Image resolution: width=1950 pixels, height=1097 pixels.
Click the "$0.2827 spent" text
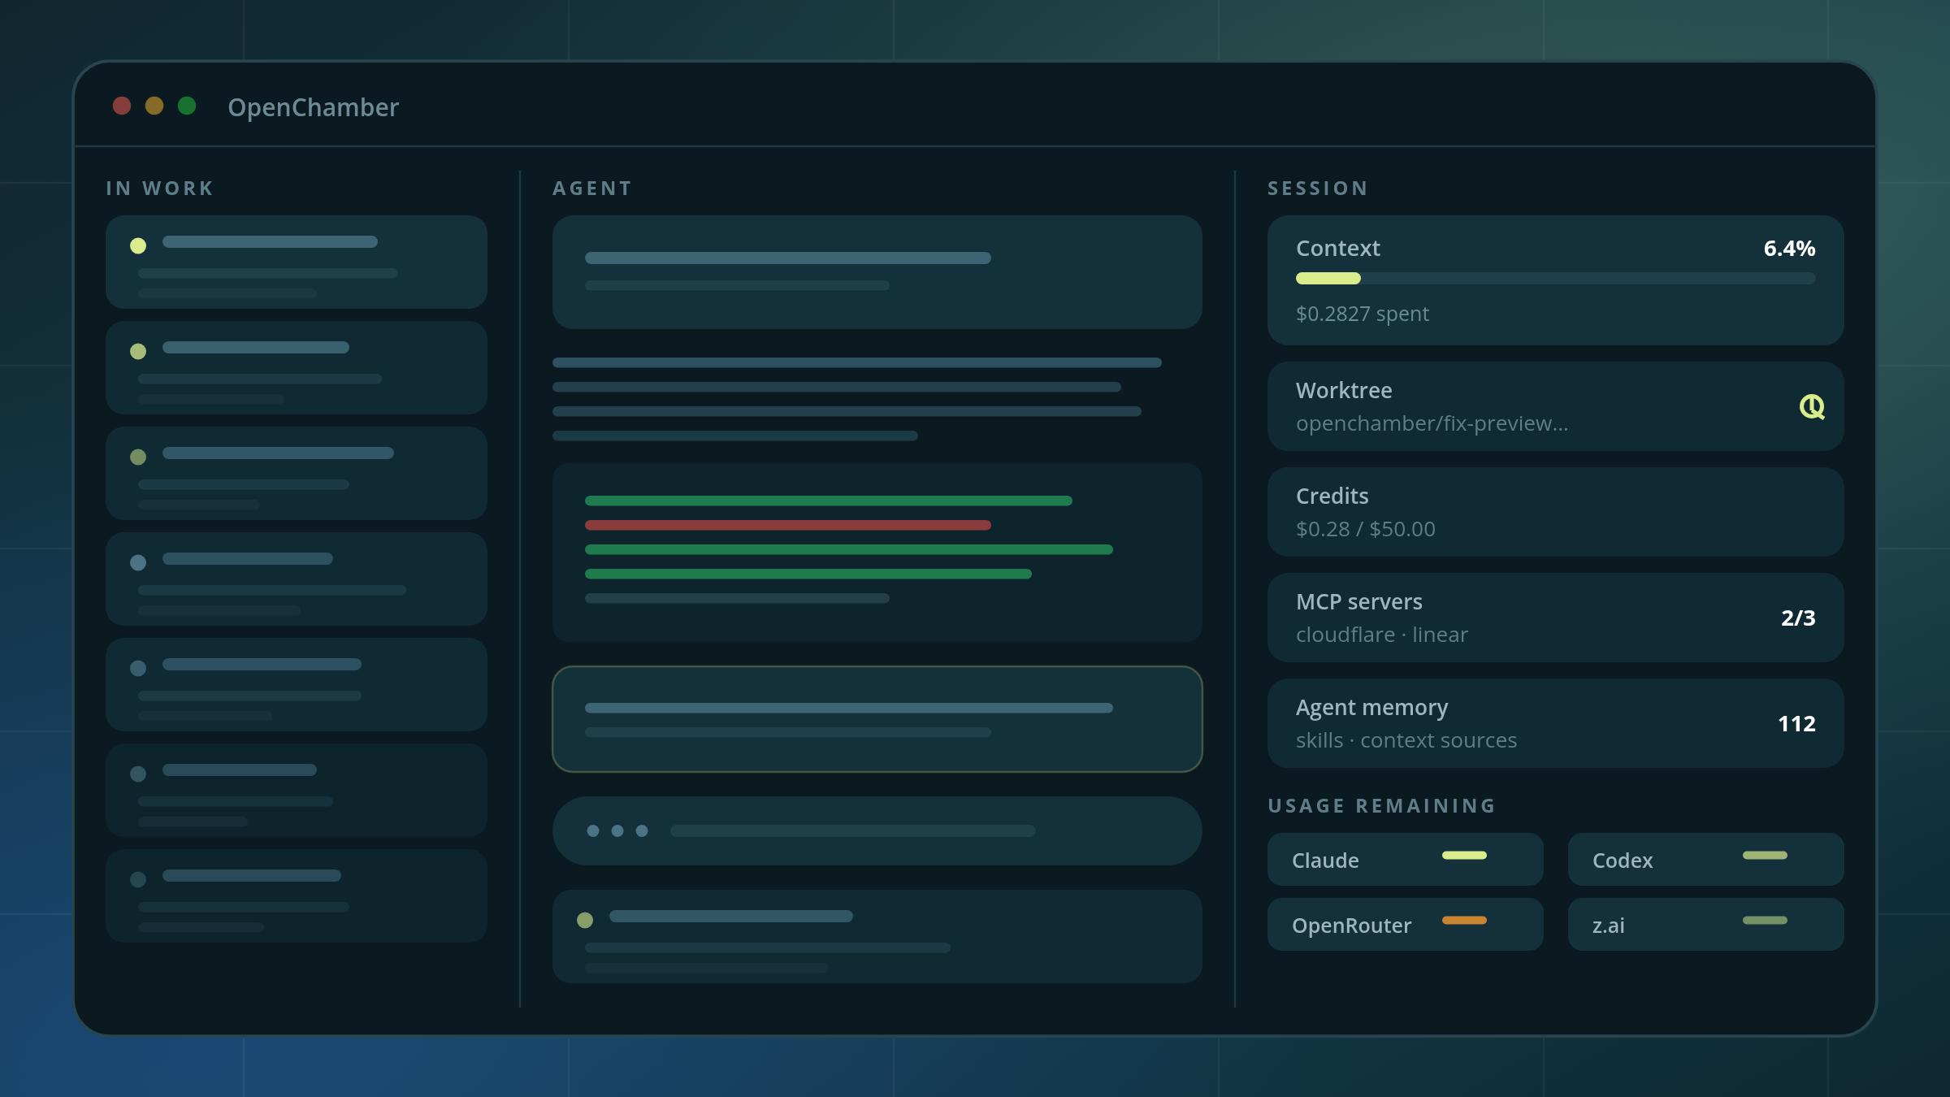point(1363,314)
